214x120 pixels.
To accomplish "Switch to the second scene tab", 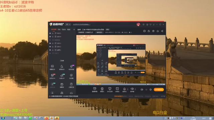I will point(59,29).
